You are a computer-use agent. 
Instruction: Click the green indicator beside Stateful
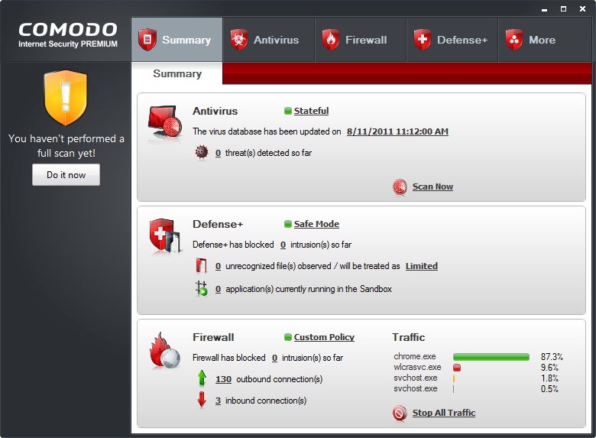click(x=288, y=111)
